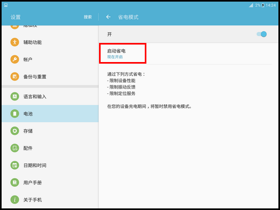
Task: Open 存储 in settings list
Action: (x=50, y=131)
